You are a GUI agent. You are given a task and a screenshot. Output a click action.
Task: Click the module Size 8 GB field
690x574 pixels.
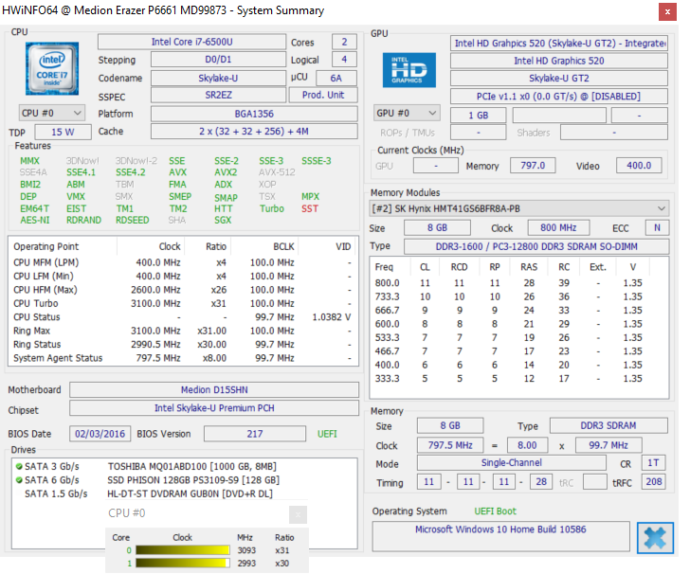pos(437,228)
